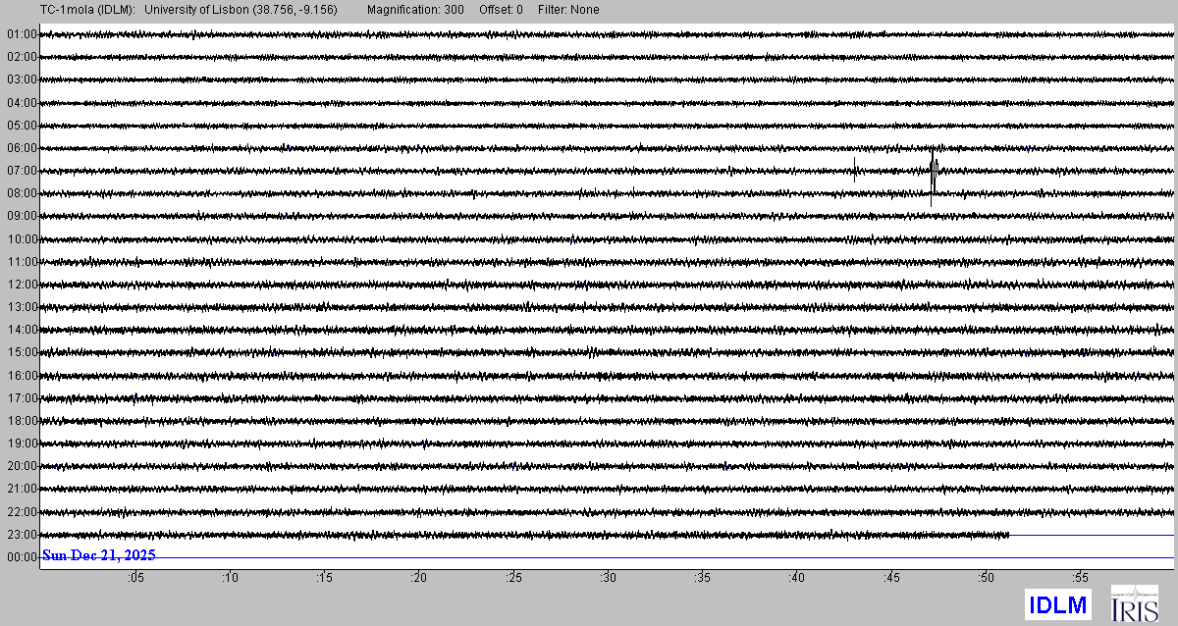1178x626 pixels.
Task: Click the smaller spike at minute 43
Action: (855, 170)
